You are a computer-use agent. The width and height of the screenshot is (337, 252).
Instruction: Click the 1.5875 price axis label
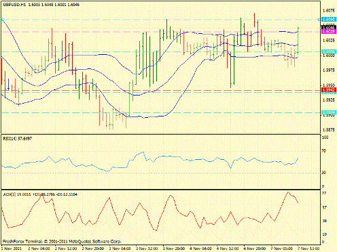[329, 130]
